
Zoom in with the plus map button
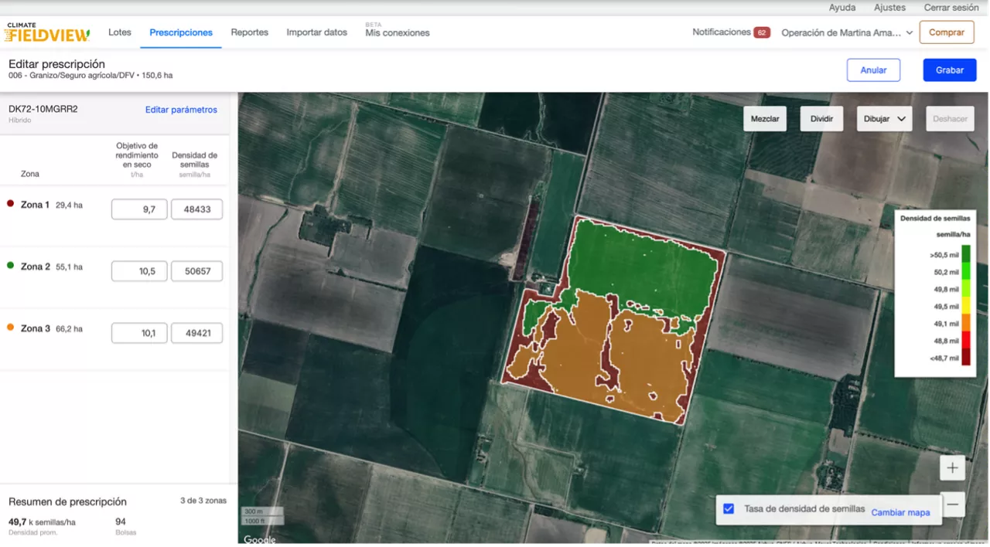pos(952,468)
